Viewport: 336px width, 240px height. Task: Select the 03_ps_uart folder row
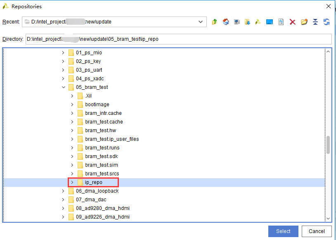[x=164, y=70]
